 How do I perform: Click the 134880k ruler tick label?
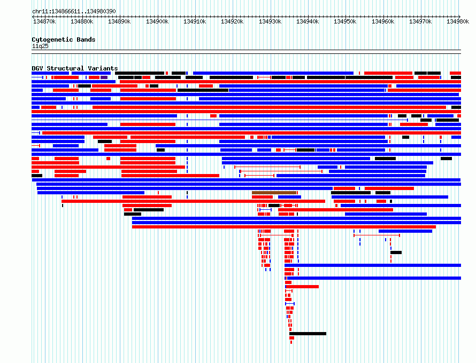82,21
